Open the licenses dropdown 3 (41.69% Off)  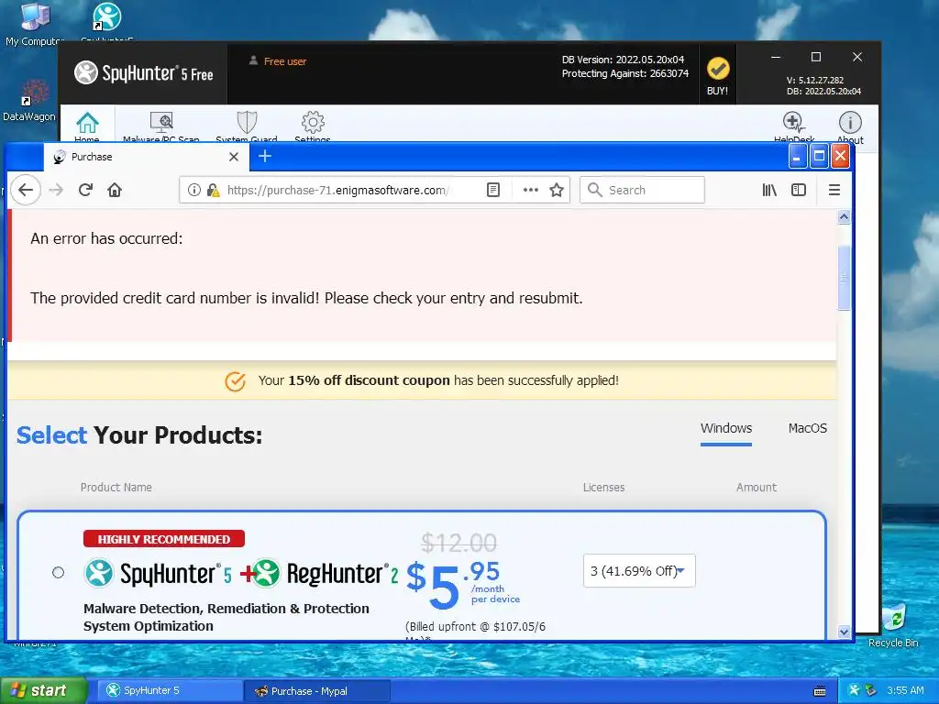[x=639, y=570]
